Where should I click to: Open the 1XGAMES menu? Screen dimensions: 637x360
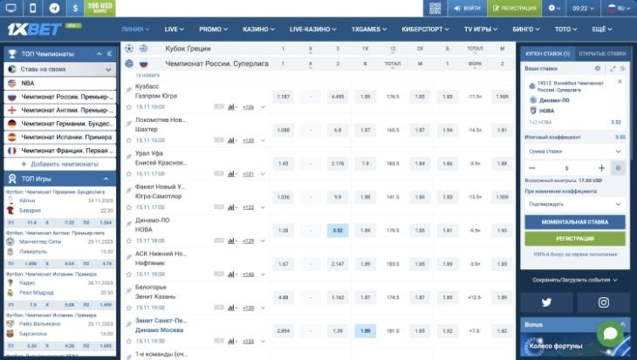coord(369,30)
